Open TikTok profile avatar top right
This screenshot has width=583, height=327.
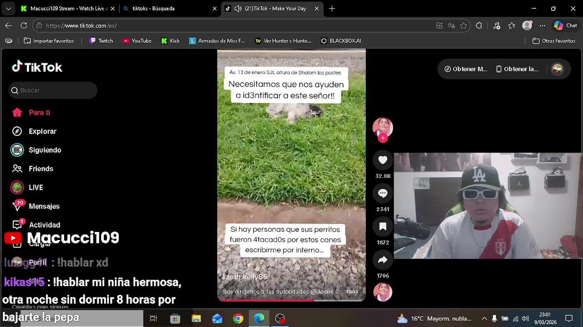tap(557, 69)
